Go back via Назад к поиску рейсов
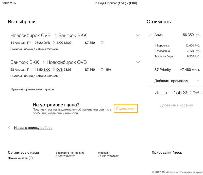 (33, 128)
